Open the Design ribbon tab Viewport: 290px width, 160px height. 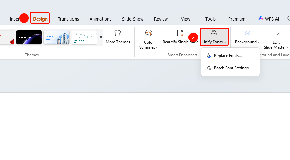[40, 19]
